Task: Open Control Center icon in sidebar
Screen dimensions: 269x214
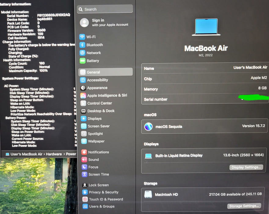Action: (x=83, y=103)
